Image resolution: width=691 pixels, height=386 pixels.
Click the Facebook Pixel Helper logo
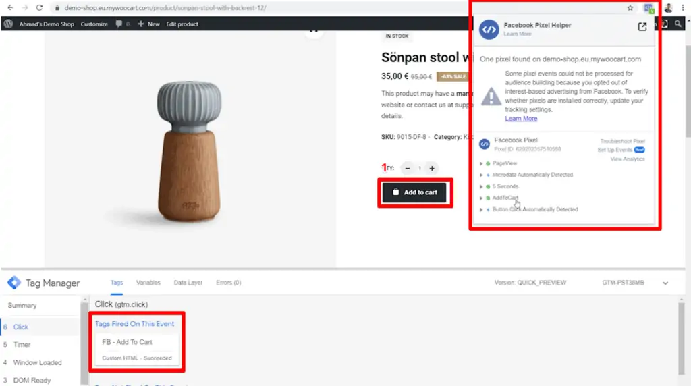point(489,30)
